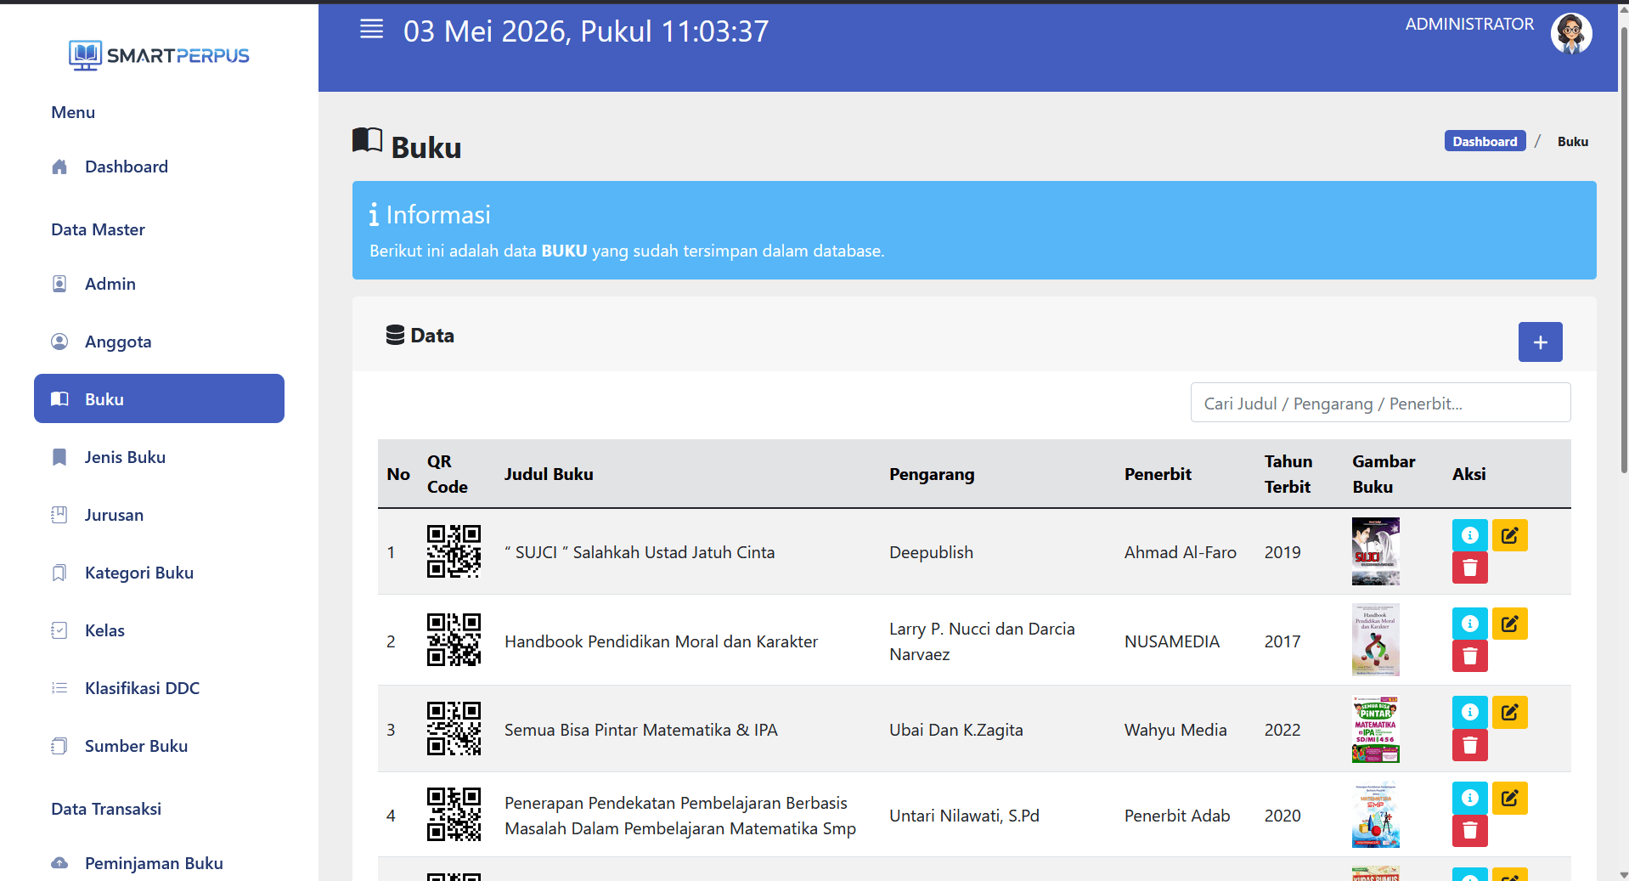The height and width of the screenshot is (881, 1629).
Task: Click the Dashboard breadcrumb link
Action: tap(1485, 141)
